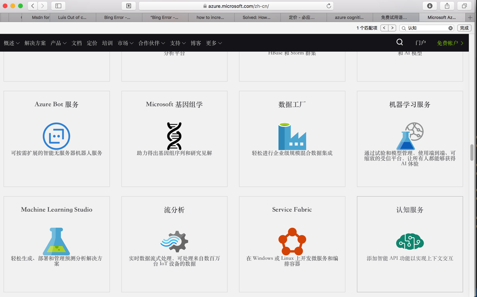
Task: Click the Microsoft Genomics DNA icon
Action: tap(174, 136)
